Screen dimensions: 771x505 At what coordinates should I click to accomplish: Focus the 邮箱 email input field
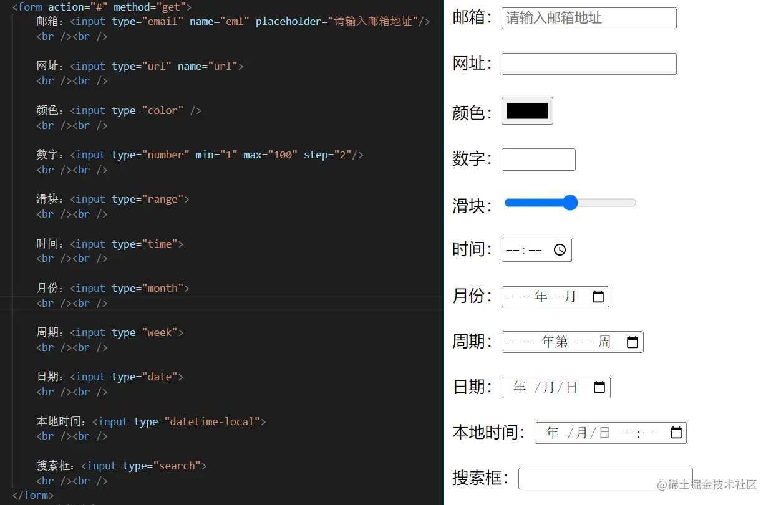click(x=589, y=18)
